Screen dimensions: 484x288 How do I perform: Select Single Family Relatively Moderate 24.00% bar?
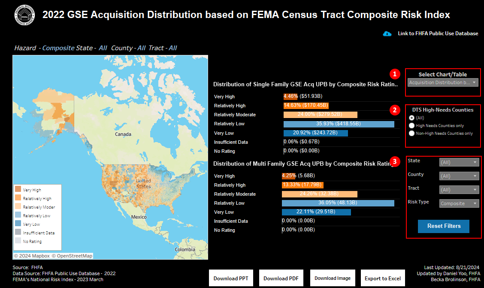coord(321,115)
